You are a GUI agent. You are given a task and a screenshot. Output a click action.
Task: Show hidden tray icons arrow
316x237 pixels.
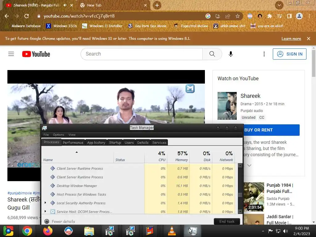coord(263,231)
